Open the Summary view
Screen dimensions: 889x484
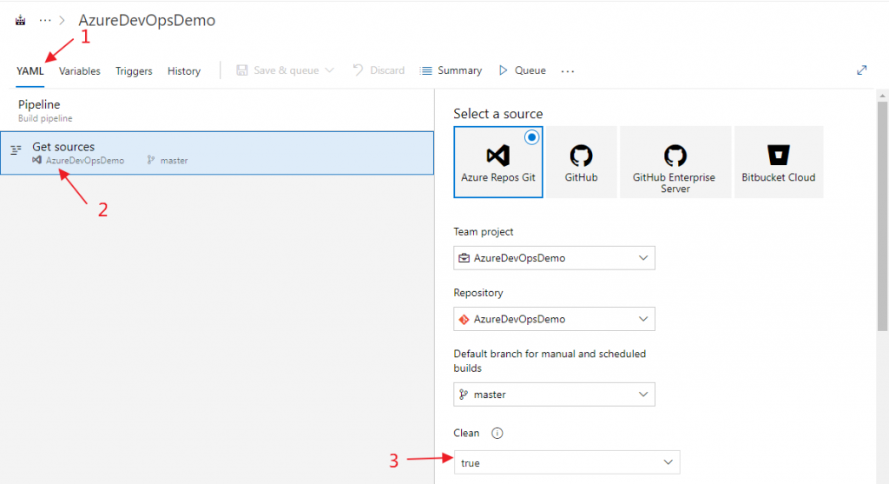point(451,70)
